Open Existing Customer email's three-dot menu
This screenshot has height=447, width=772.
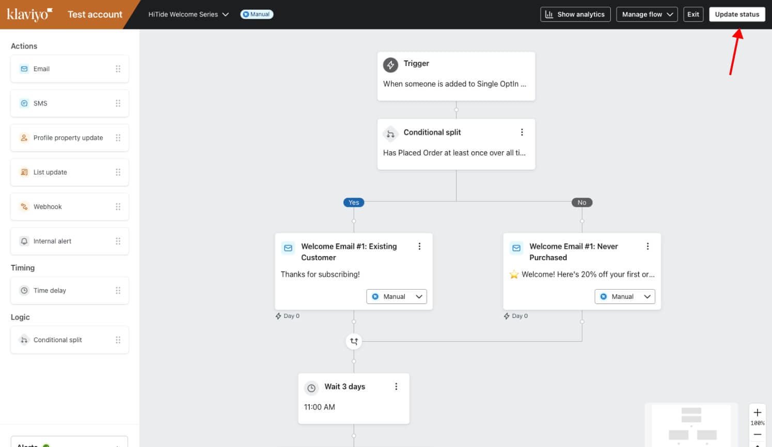pyautogui.click(x=419, y=247)
